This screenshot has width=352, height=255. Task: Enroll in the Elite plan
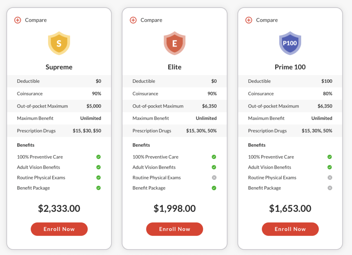175,229
